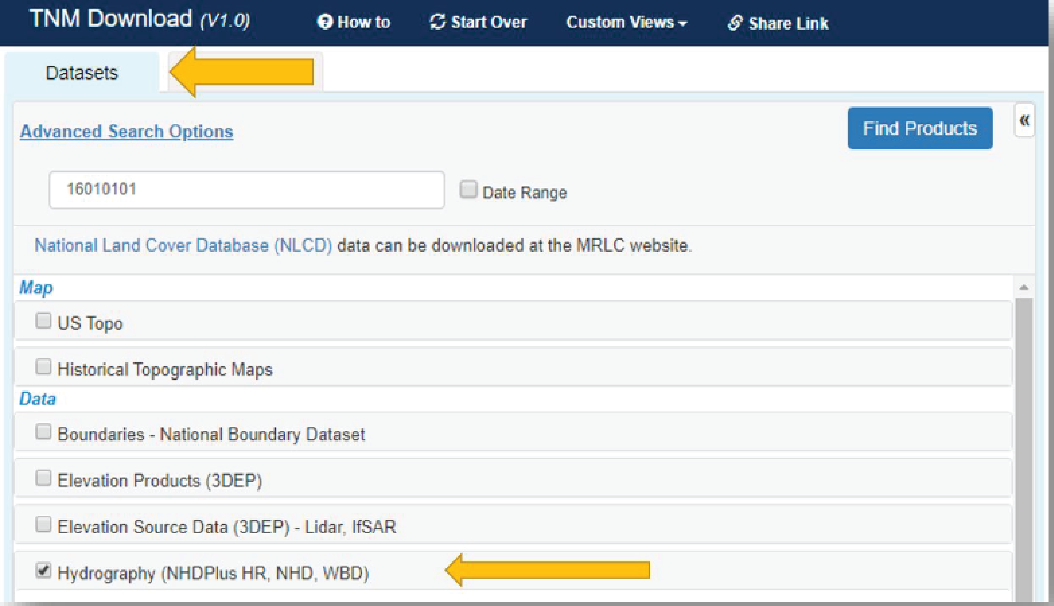Click the Hydrography (NHDPlus HR, NHD, WBD) label

point(213,574)
